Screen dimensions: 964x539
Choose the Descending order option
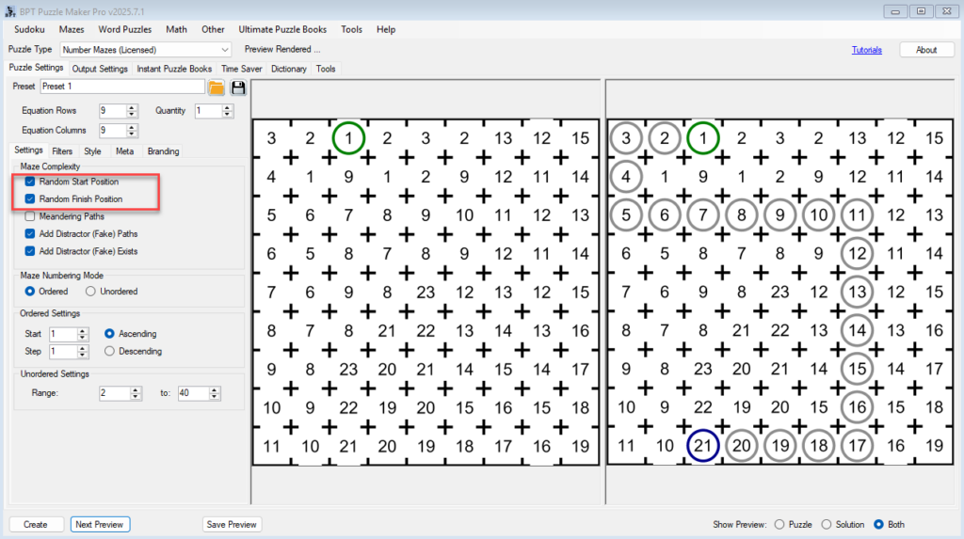(110, 351)
